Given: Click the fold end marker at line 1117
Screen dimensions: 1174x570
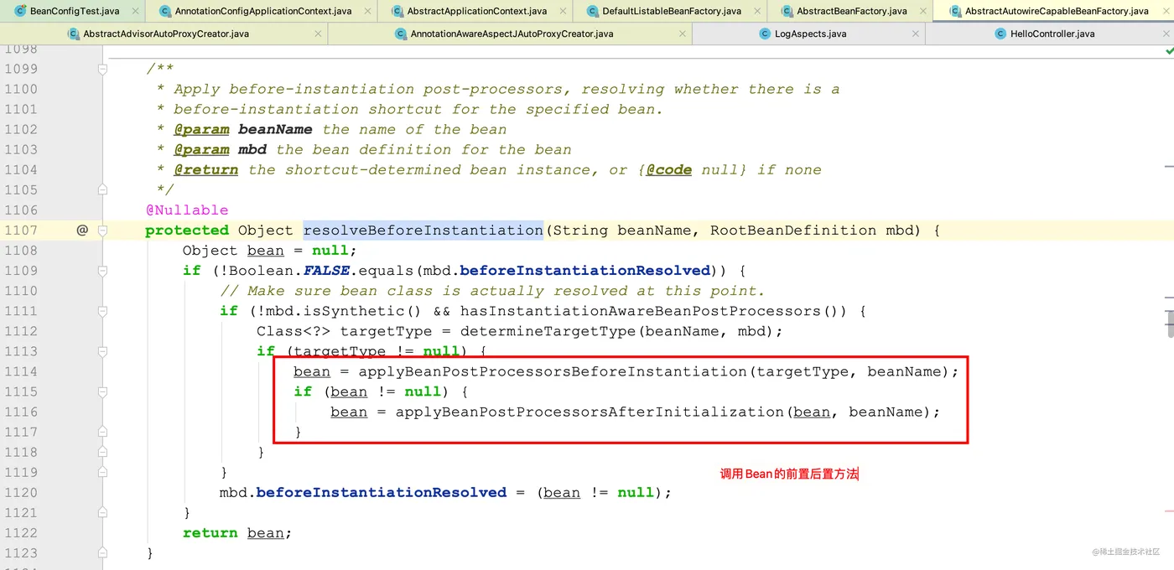Looking at the screenshot, I should 102,432.
